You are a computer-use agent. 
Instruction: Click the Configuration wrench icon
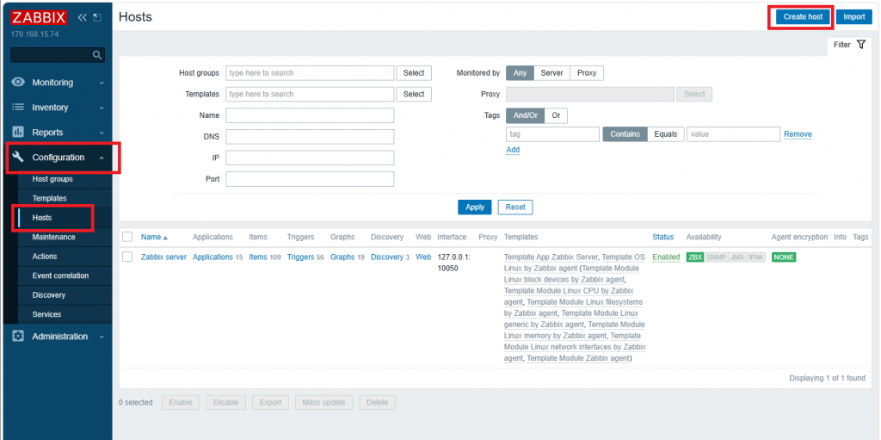[x=18, y=157]
